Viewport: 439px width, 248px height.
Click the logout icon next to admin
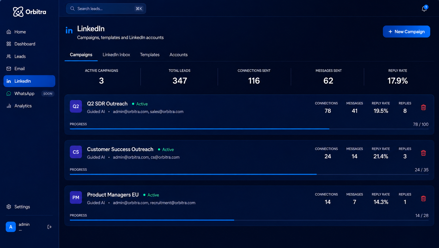click(49, 227)
